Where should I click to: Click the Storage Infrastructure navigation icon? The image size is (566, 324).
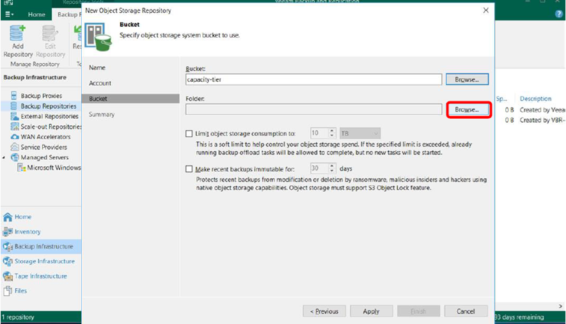pos(8,261)
